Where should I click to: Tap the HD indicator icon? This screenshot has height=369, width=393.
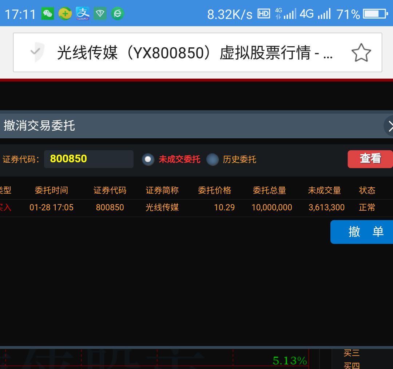pos(264,14)
